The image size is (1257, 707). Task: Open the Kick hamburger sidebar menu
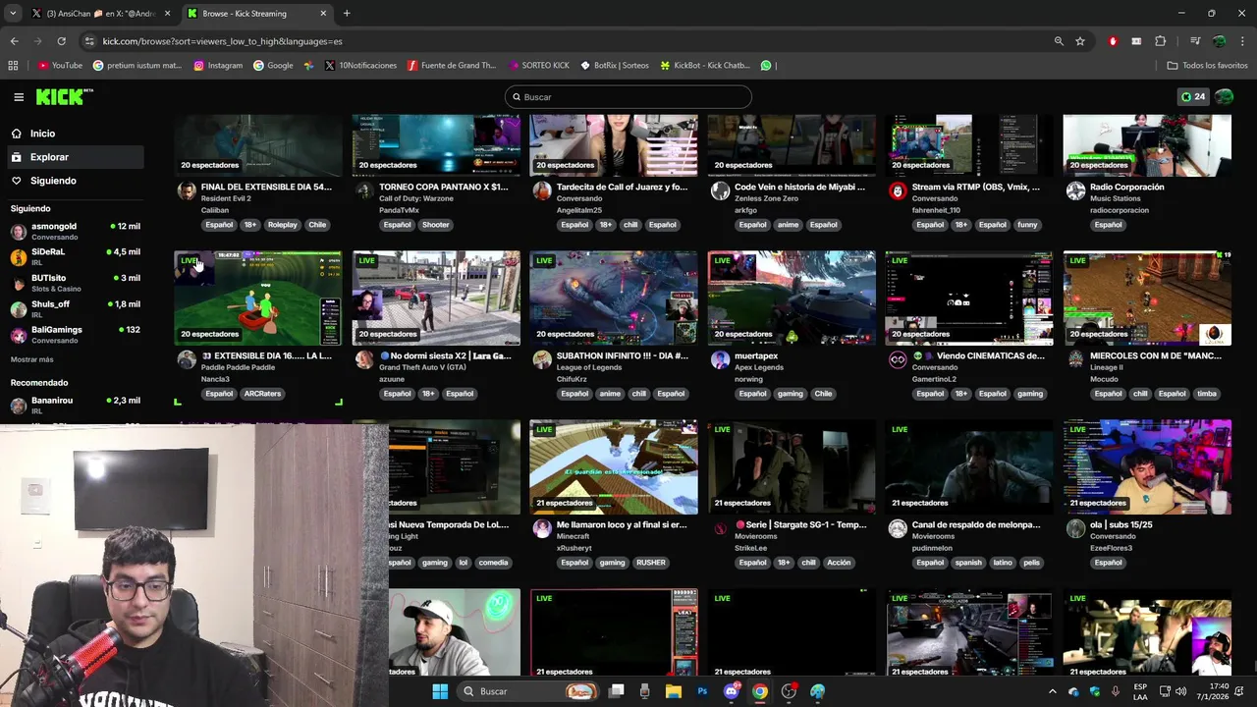(x=19, y=97)
